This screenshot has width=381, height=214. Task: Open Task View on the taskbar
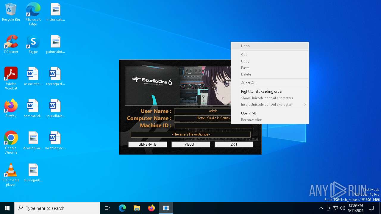107,208
